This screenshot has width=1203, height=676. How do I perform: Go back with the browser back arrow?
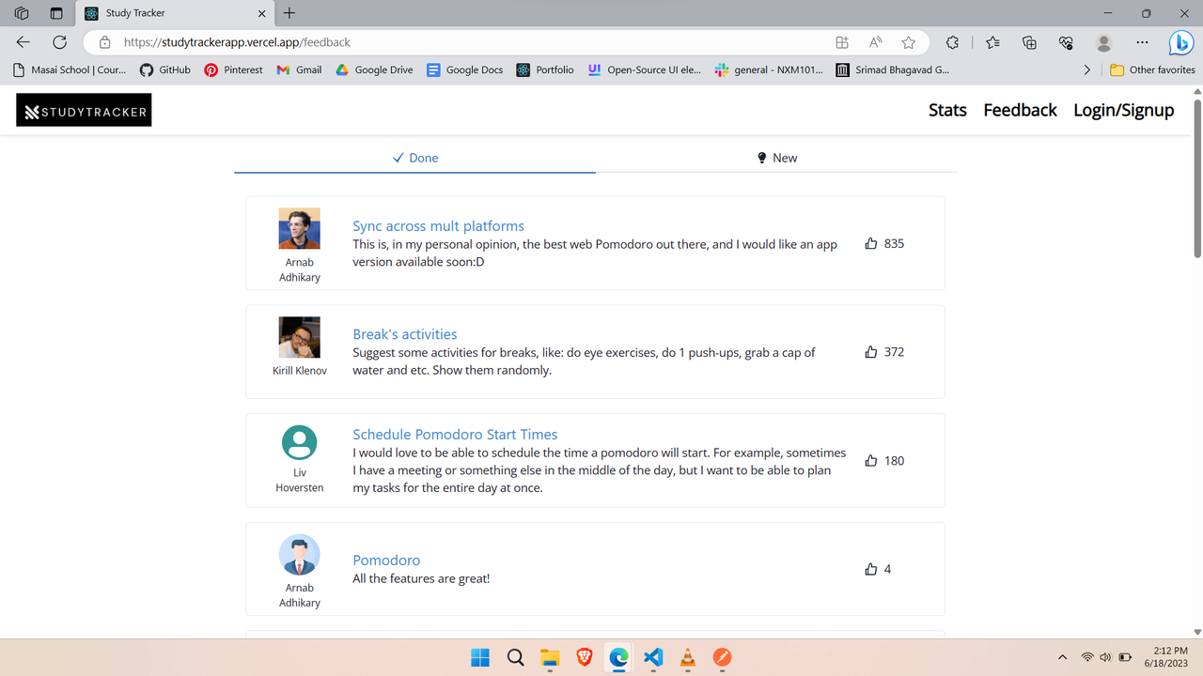[x=23, y=42]
